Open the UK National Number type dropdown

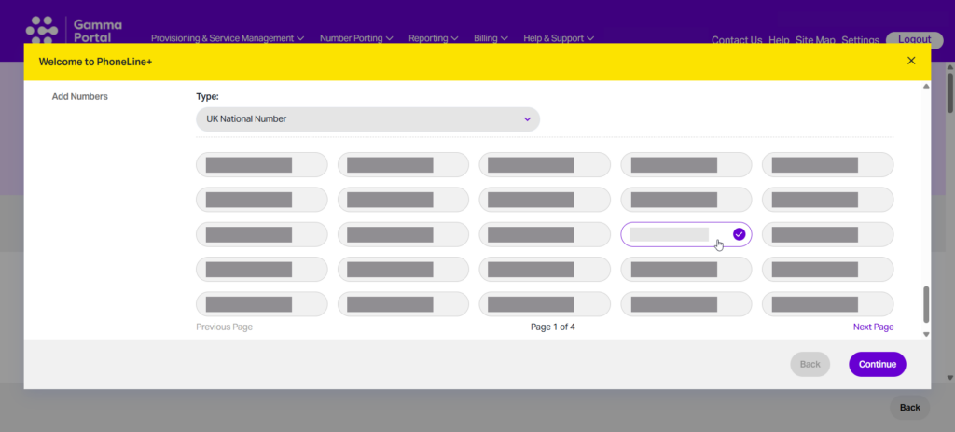point(367,119)
